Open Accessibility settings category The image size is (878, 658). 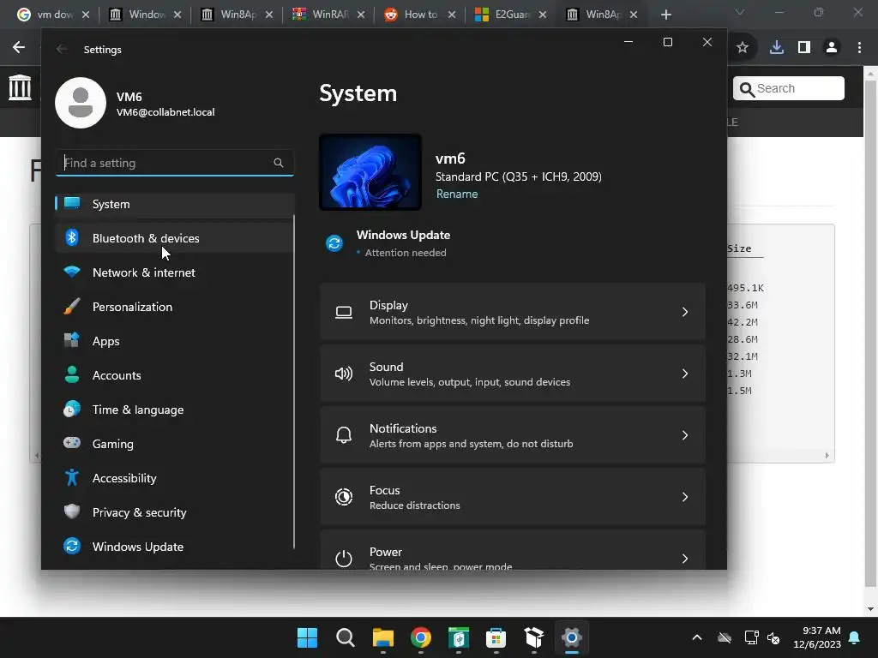tap(174, 478)
